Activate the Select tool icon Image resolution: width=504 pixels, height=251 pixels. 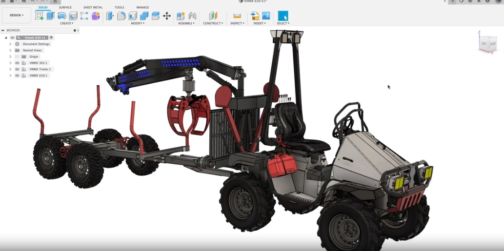pos(283,16)
